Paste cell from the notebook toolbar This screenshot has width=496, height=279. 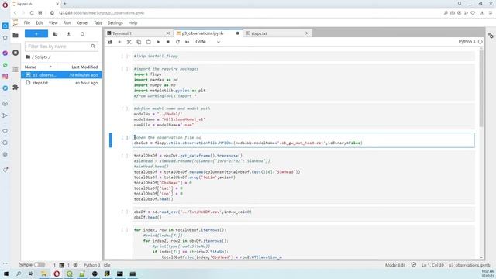pos(148,42)
